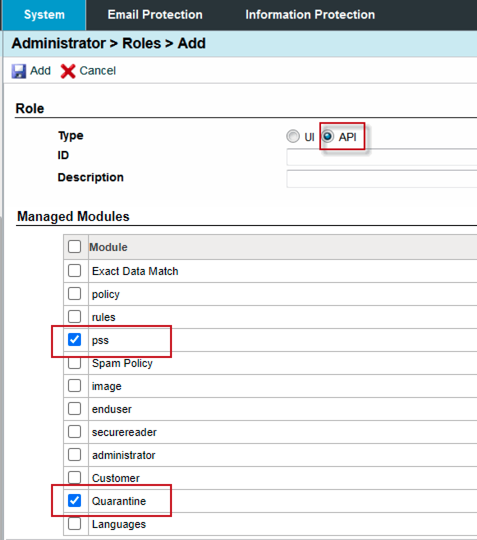Image resolution: width=477 pixels, height=540 pixels.
Task: Check the policy module box
Action: (x=74, y=294)
